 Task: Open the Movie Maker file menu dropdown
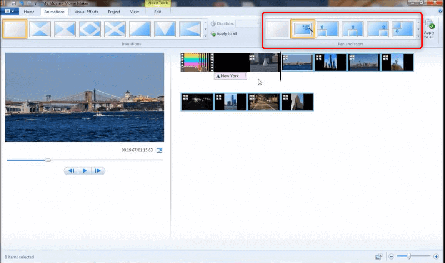[x=10, y=12]
